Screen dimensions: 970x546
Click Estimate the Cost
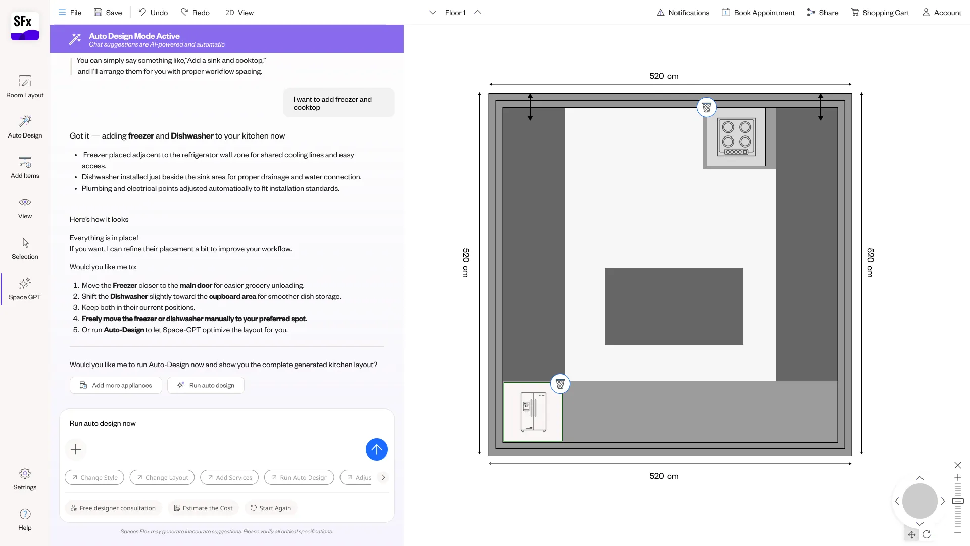203,508
